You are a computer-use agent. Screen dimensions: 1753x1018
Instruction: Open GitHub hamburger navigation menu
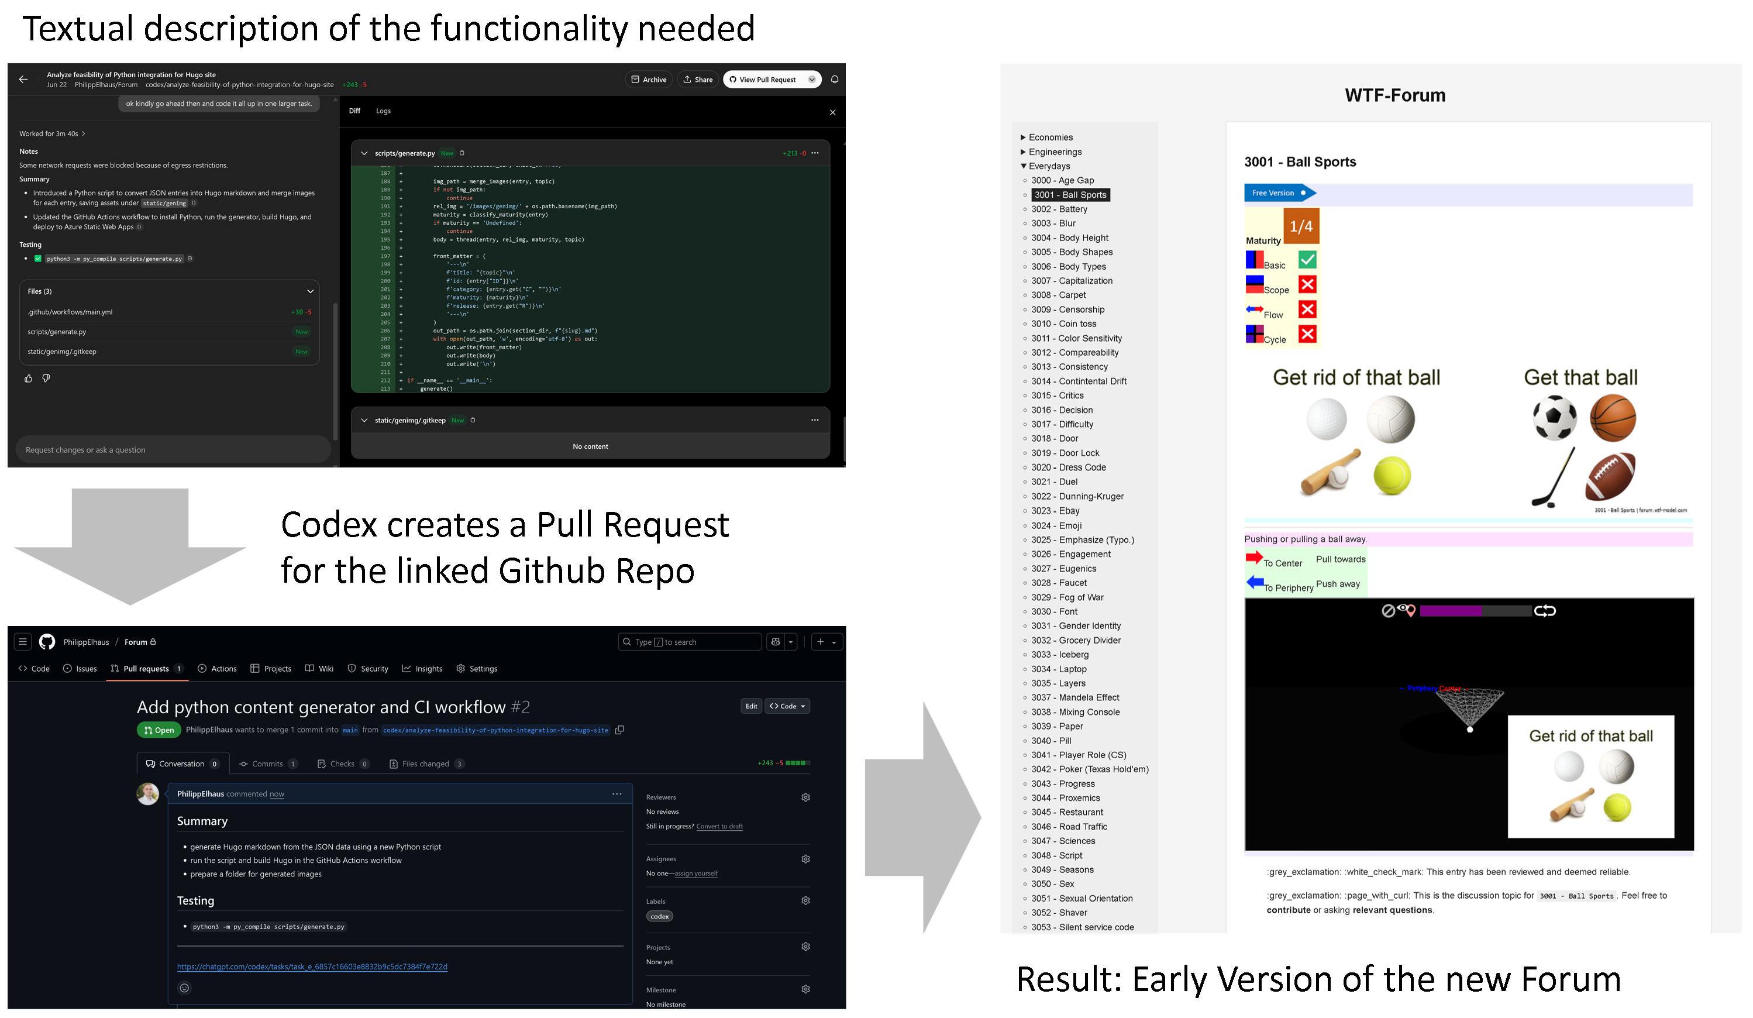23,642
